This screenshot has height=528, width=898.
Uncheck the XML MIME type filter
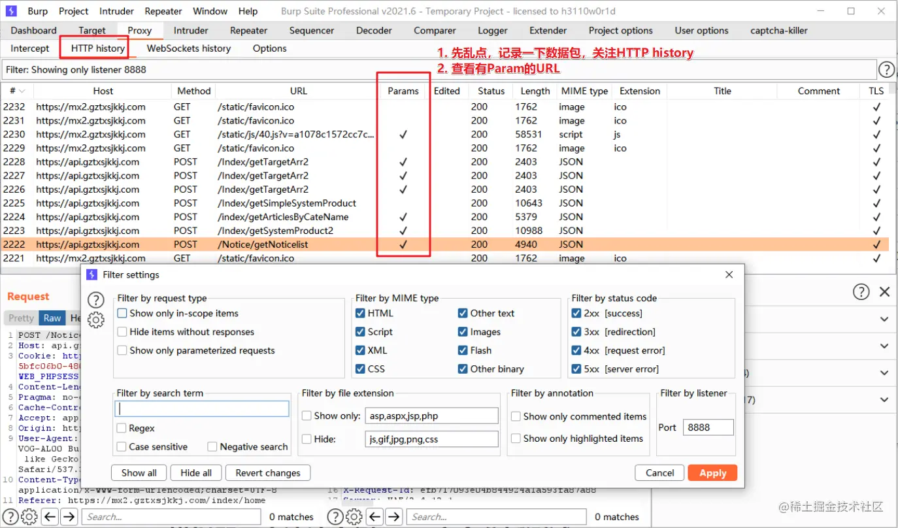pyautogui.click(x=360, y=350)
